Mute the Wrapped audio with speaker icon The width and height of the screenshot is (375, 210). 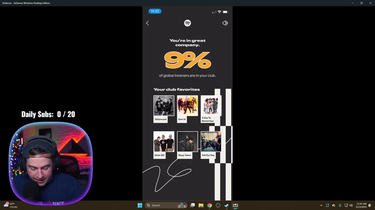pos(225,23)
